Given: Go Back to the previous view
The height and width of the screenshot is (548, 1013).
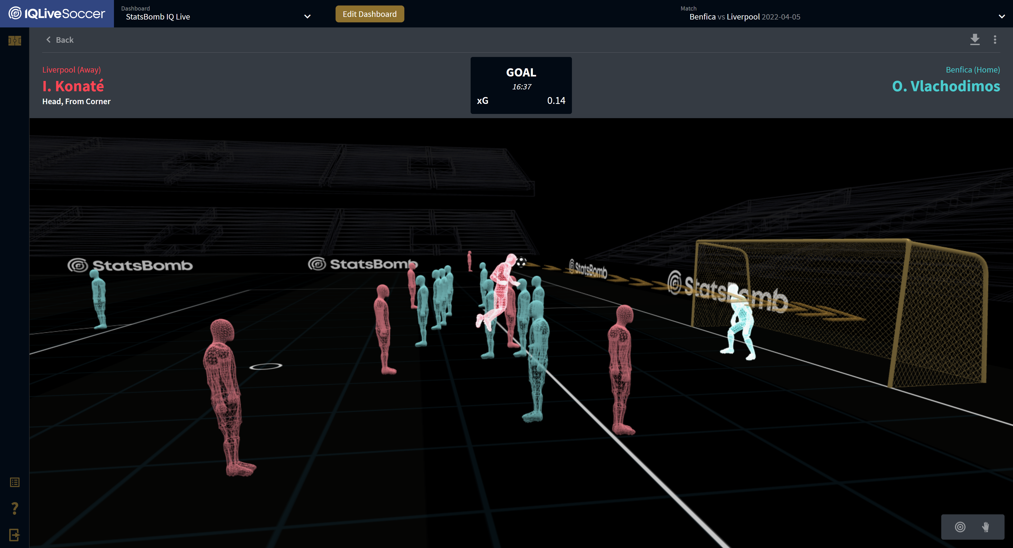Looking at the screenshot, I should pyautogui.click(x=60, y=40).
